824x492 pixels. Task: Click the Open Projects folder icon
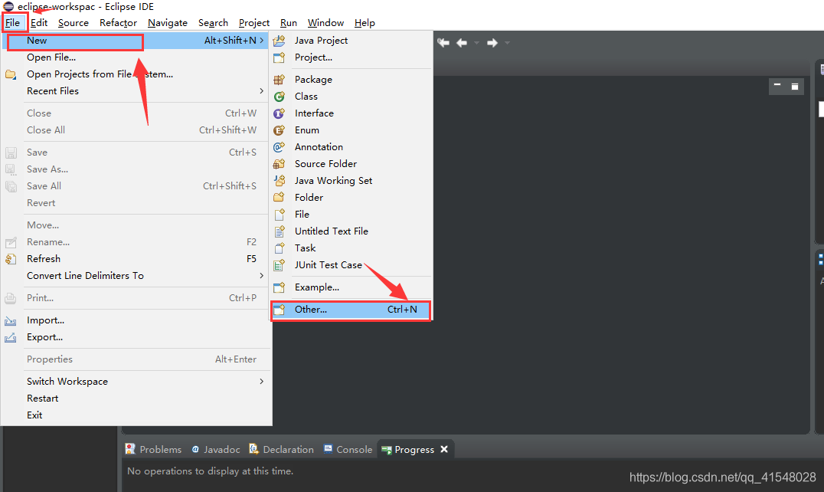coord(11,74)
